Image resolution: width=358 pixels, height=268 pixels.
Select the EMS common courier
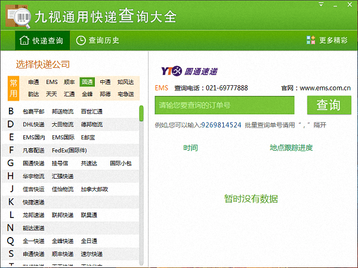pos(52,82)
